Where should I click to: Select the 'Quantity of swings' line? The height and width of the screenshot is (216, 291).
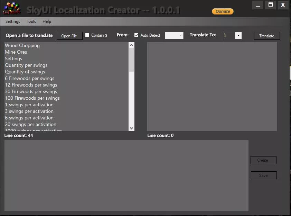(x=25, y=72)
